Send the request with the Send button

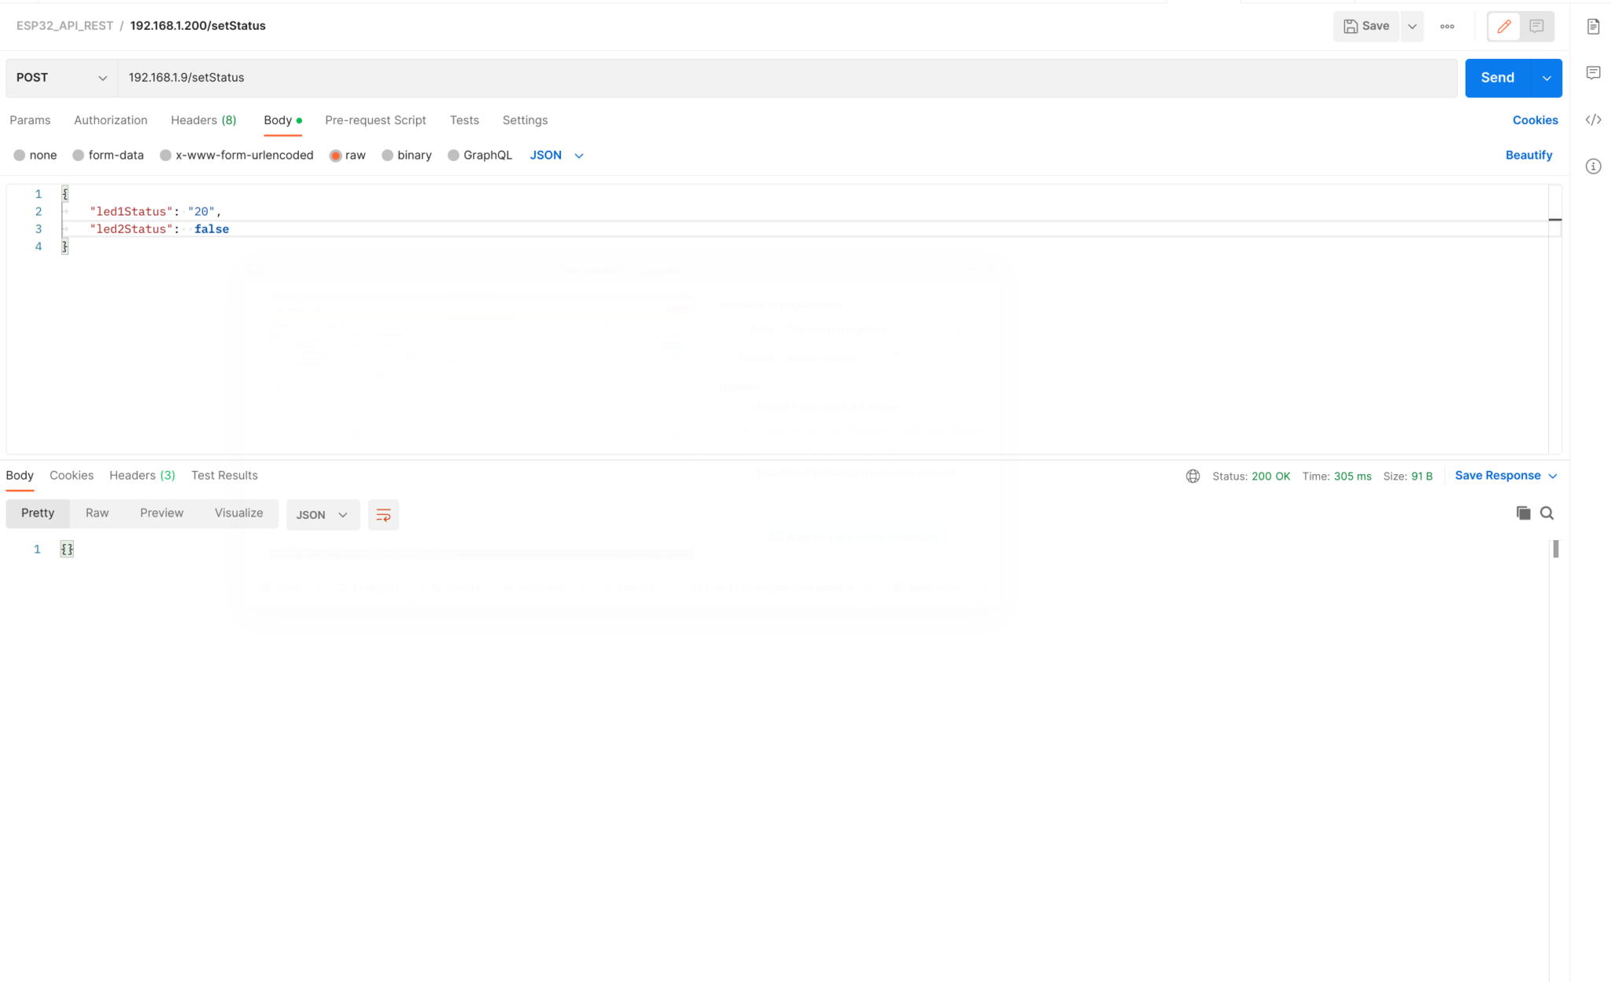click(x=1498, y=78)
